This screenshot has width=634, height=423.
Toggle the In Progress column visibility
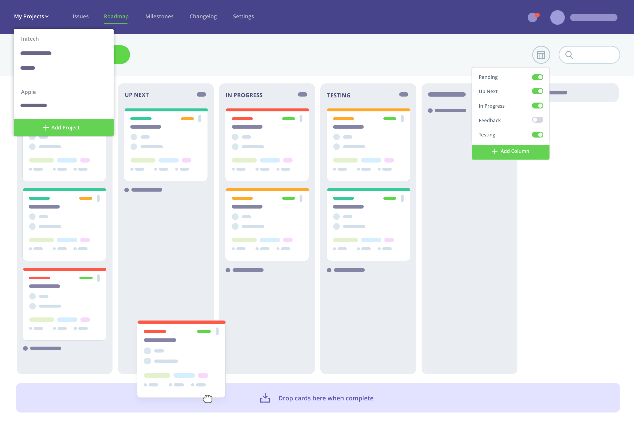tap(537, 106)
